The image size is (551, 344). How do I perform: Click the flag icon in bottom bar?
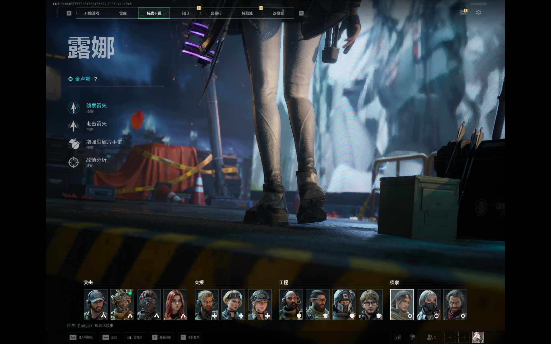click(412, 337)
